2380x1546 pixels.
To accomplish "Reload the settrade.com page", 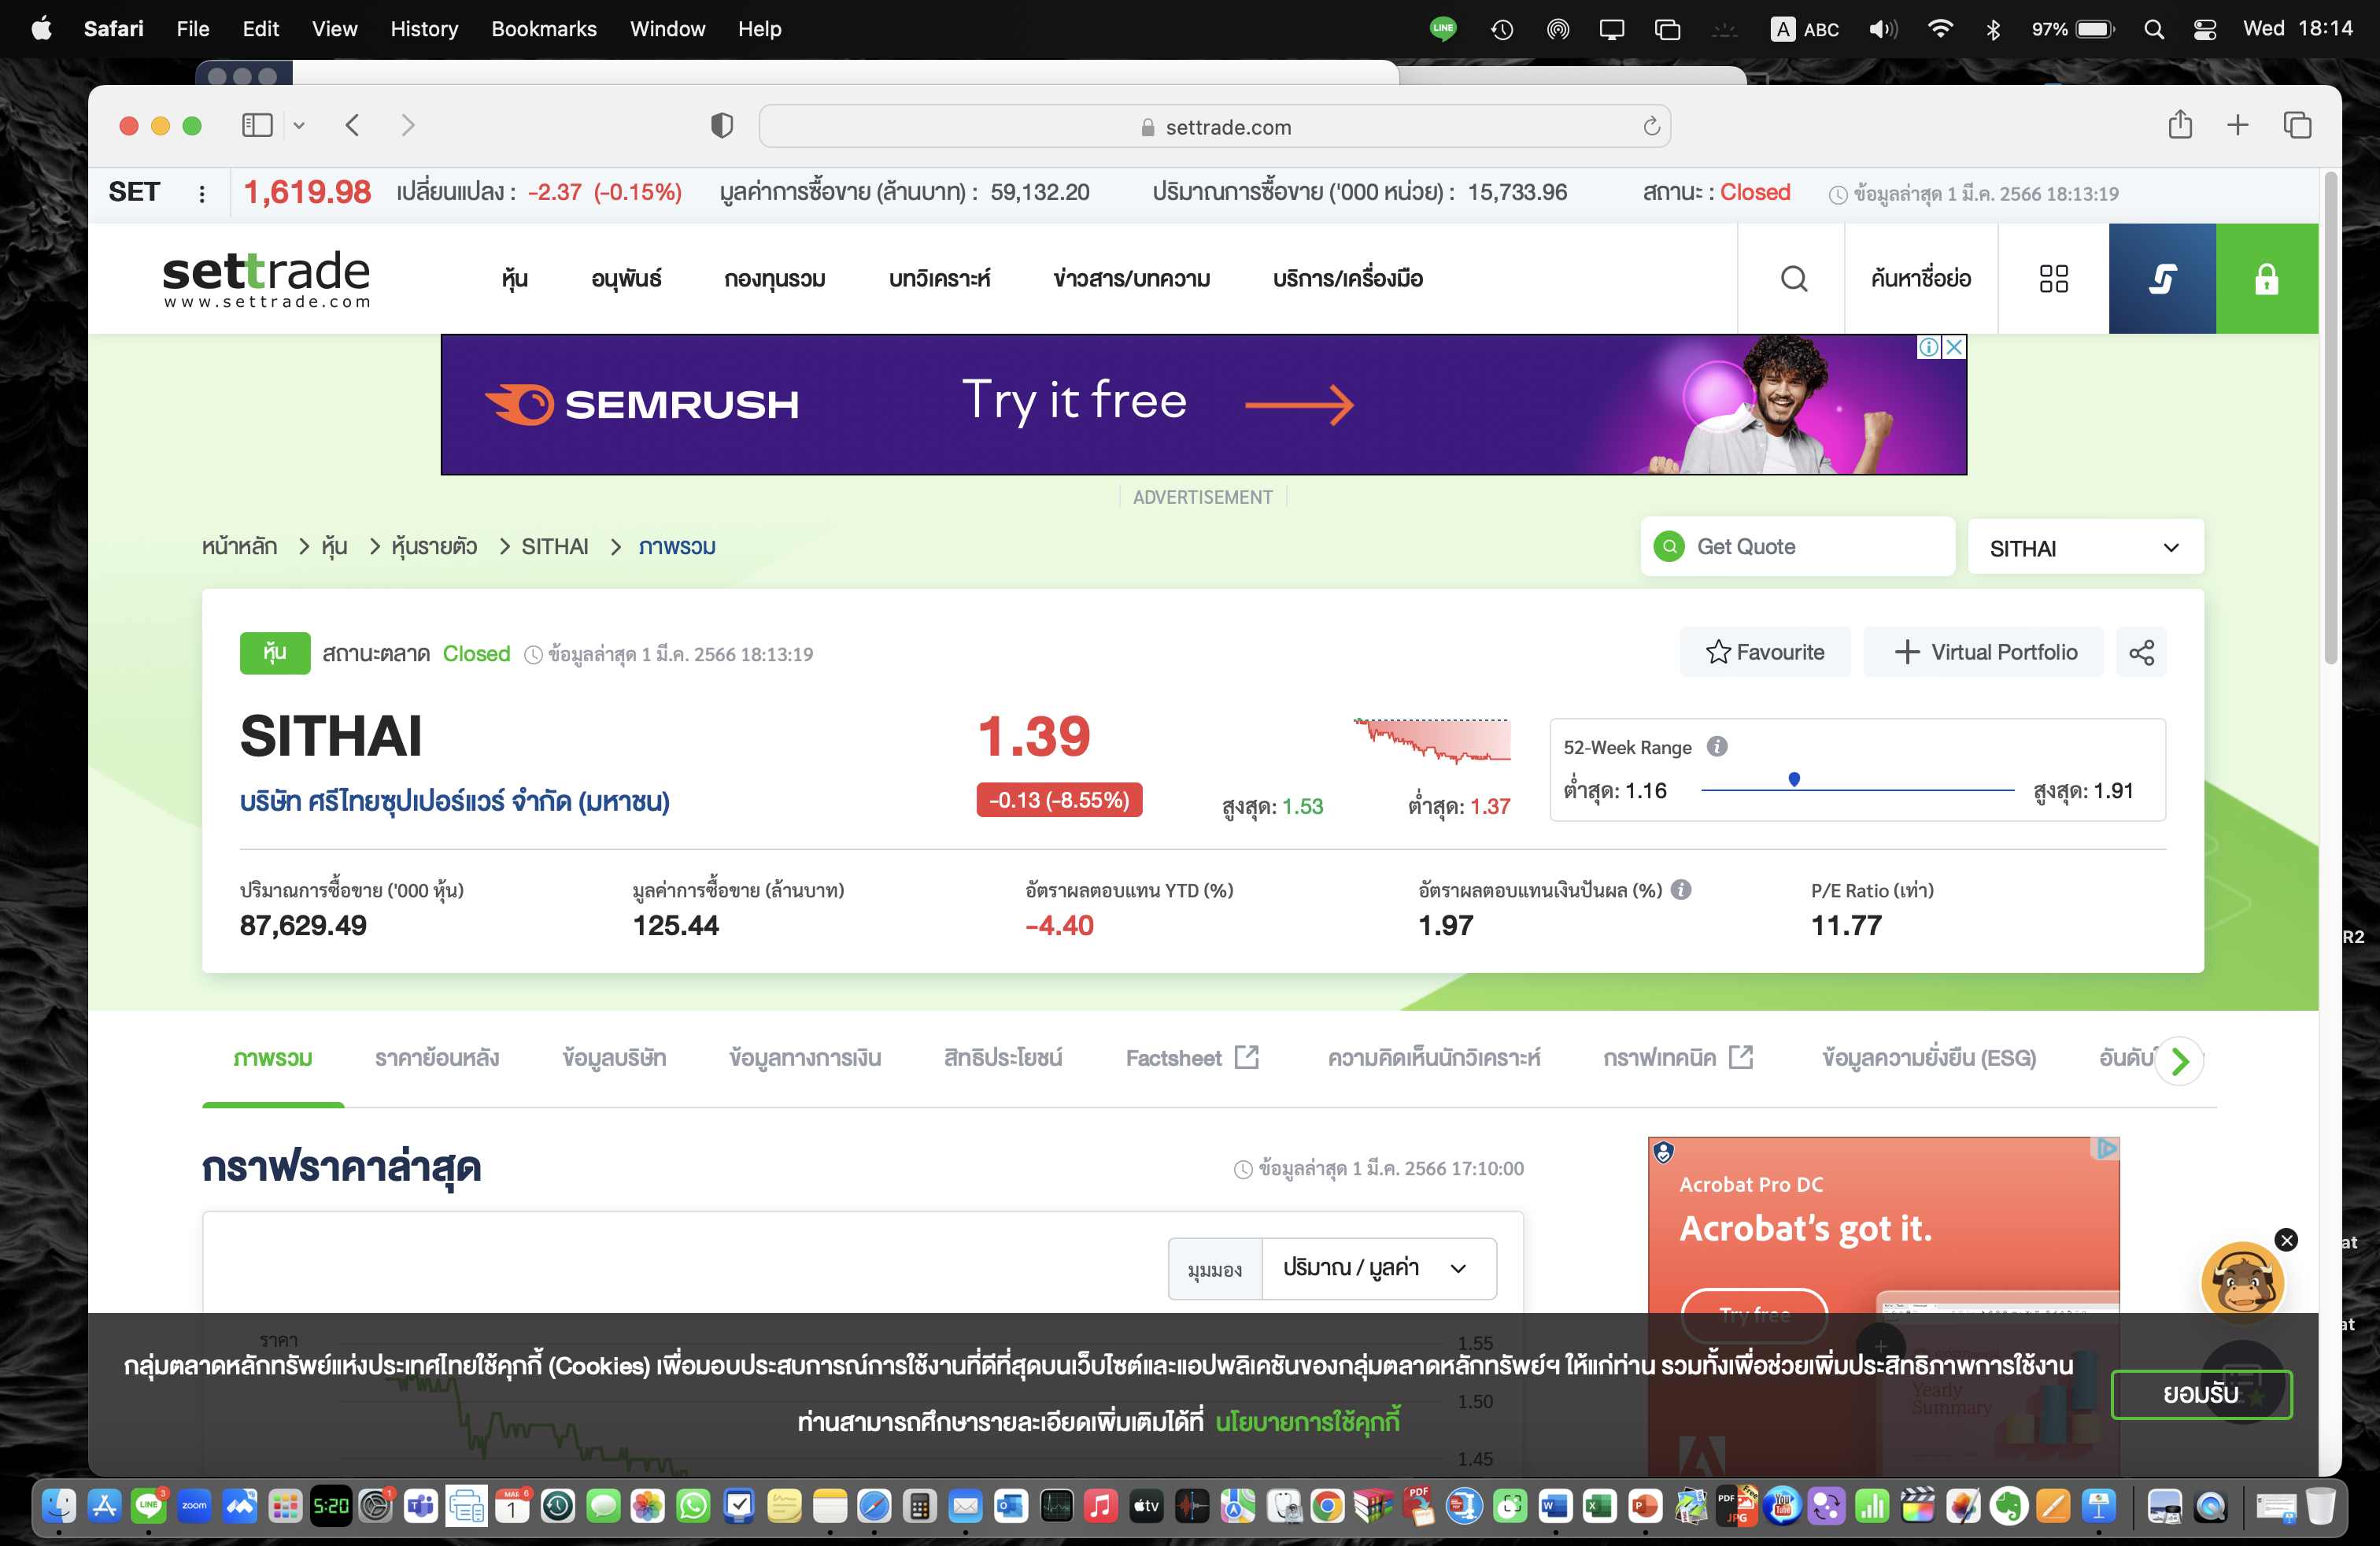I will (x=1651, y=126).
